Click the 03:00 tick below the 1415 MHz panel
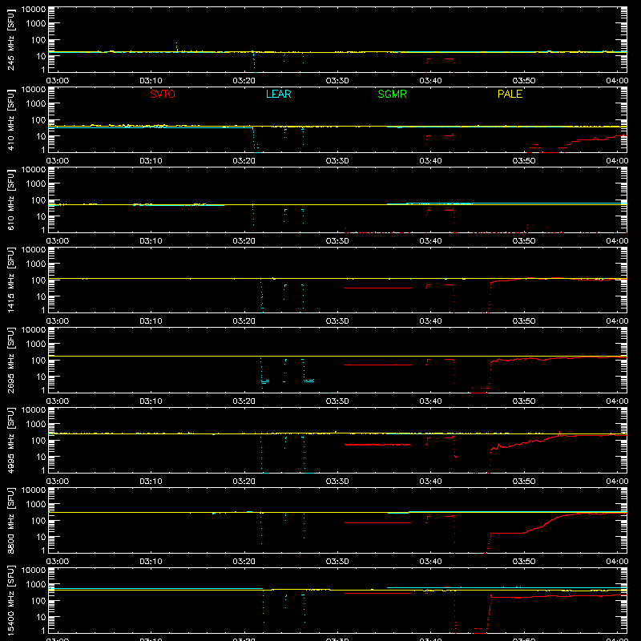641x641 pixels. tap(58, 321)
